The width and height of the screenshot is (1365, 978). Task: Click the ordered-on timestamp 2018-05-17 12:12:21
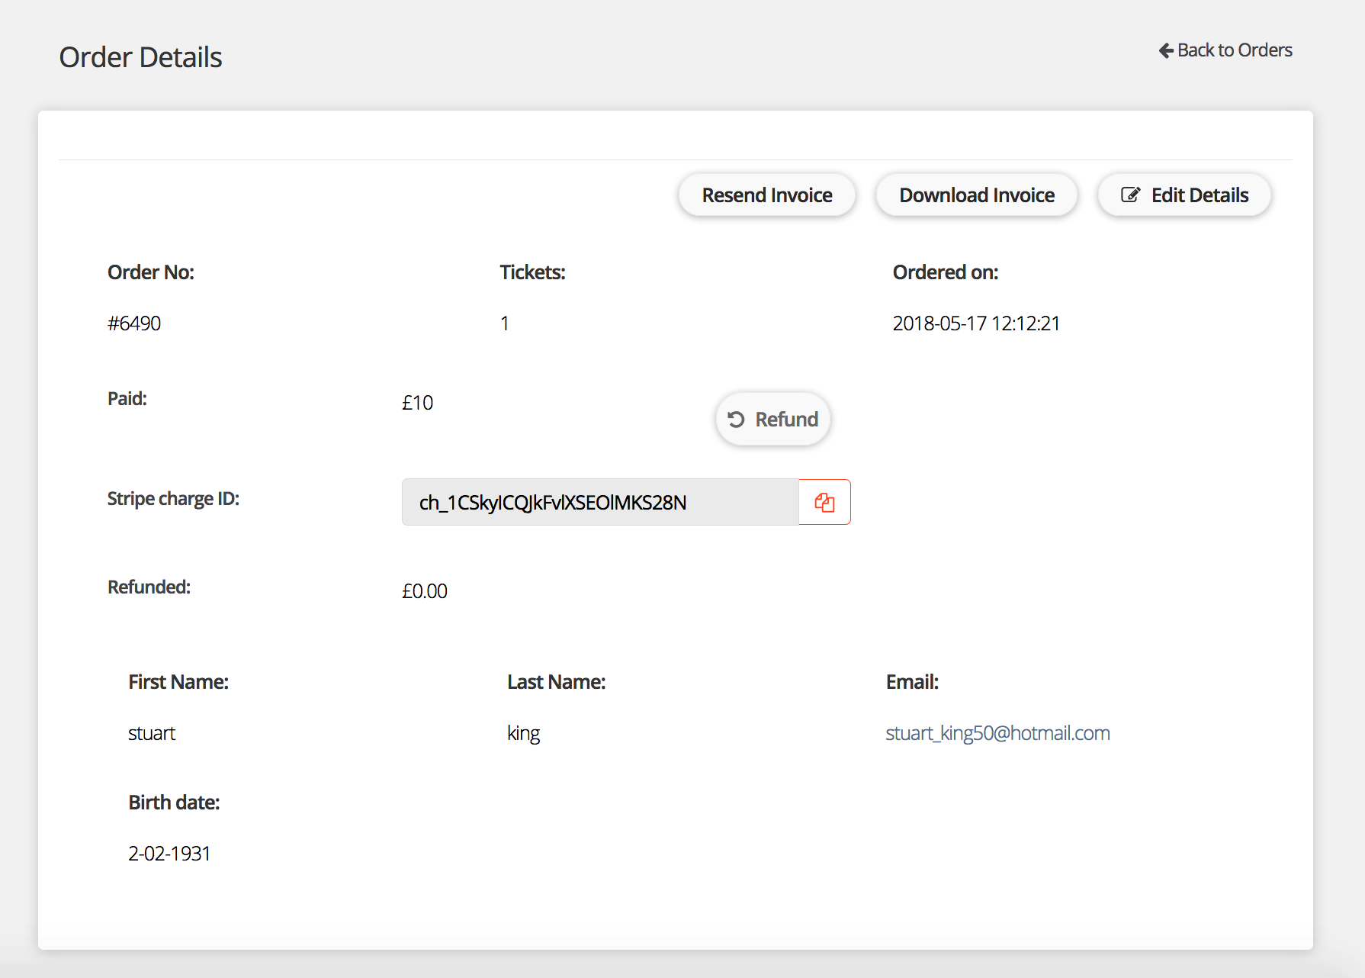point(976,323)
